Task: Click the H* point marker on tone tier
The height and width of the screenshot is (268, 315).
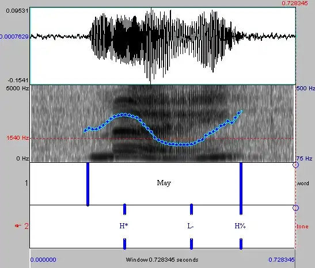Action: click(x=124, y=209)
